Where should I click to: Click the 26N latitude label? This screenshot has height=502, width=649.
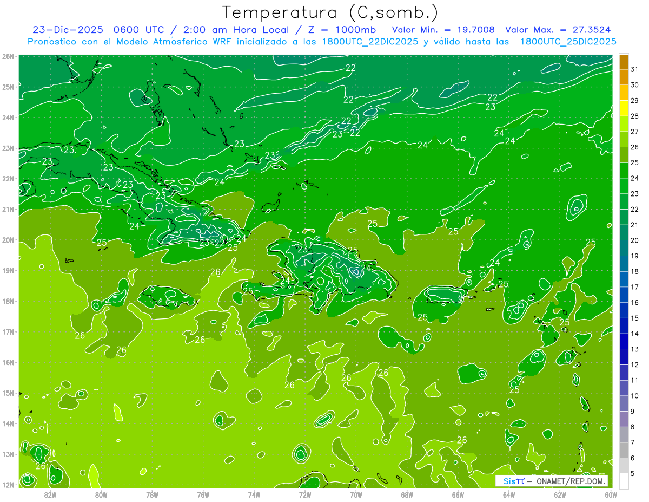coord(8,56)
